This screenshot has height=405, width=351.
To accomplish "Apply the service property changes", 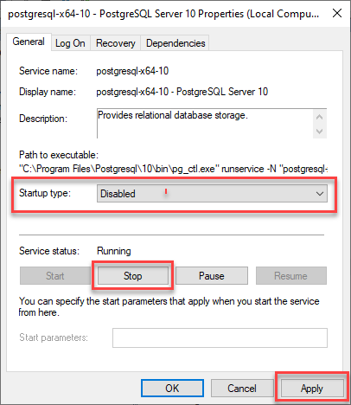I will 312,389.
